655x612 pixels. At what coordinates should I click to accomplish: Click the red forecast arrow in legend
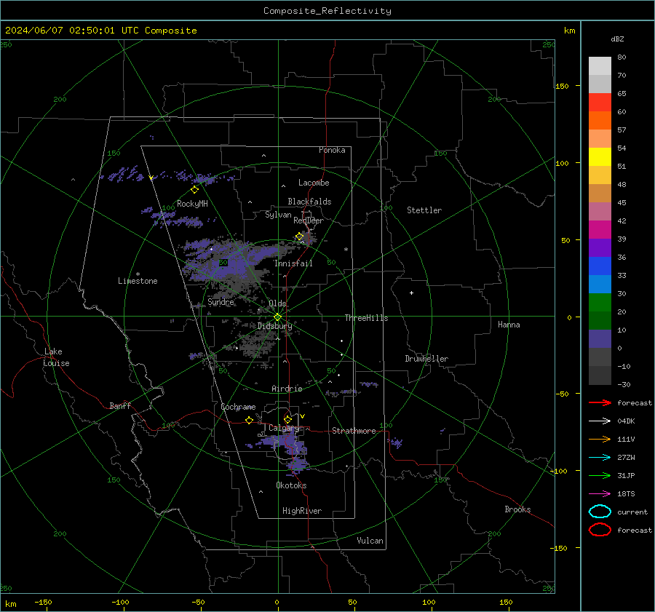tap(600, 402)
